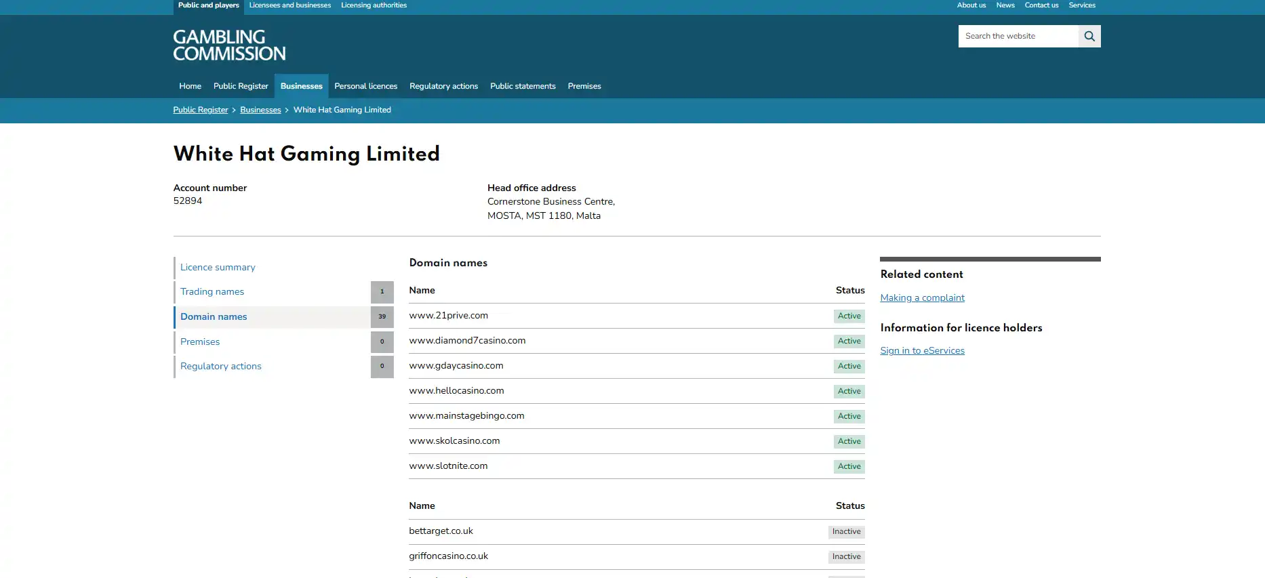
Task: Click the Domain names count badge 39
Action: (382, 317)
